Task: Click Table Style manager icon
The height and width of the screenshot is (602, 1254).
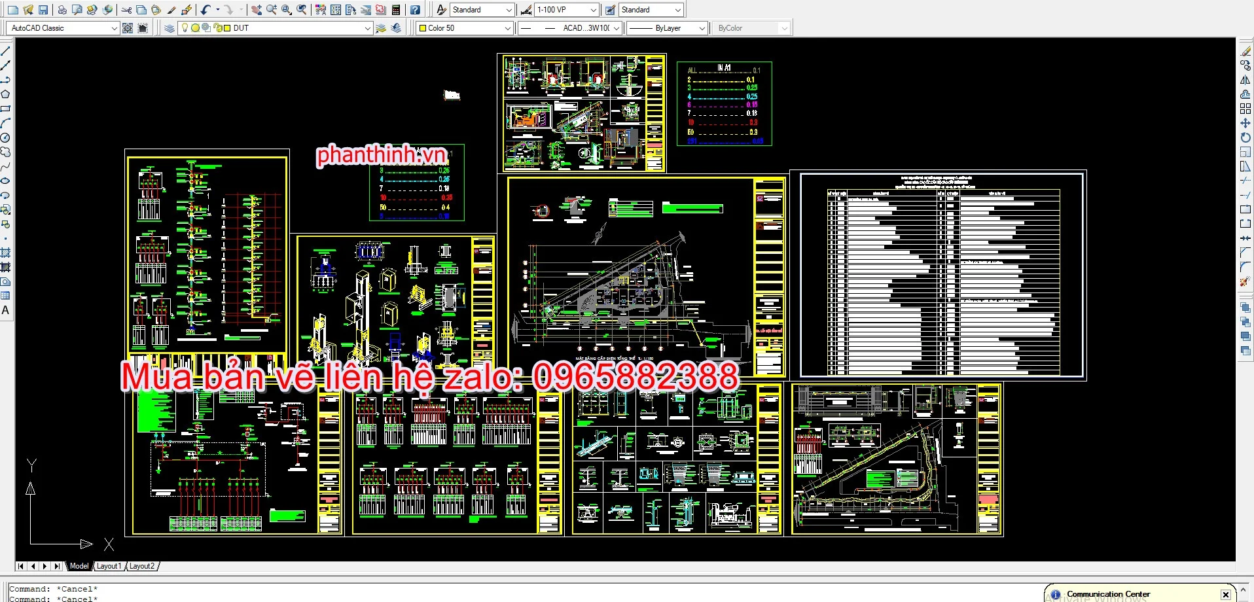Action: (x=610, y=10)
